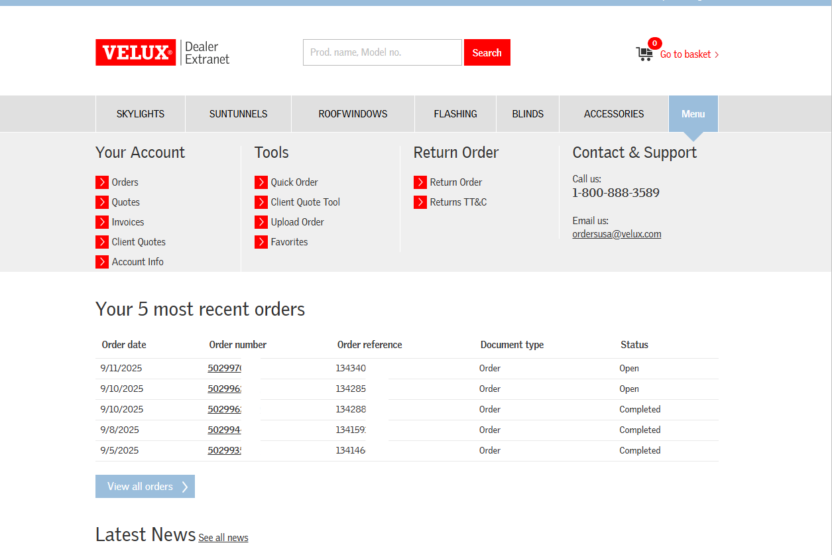Image resolution: width=832 pixels, height=555 pixels.
Task: Collapse the Menu dropdown tab
Action: [693, 114]
